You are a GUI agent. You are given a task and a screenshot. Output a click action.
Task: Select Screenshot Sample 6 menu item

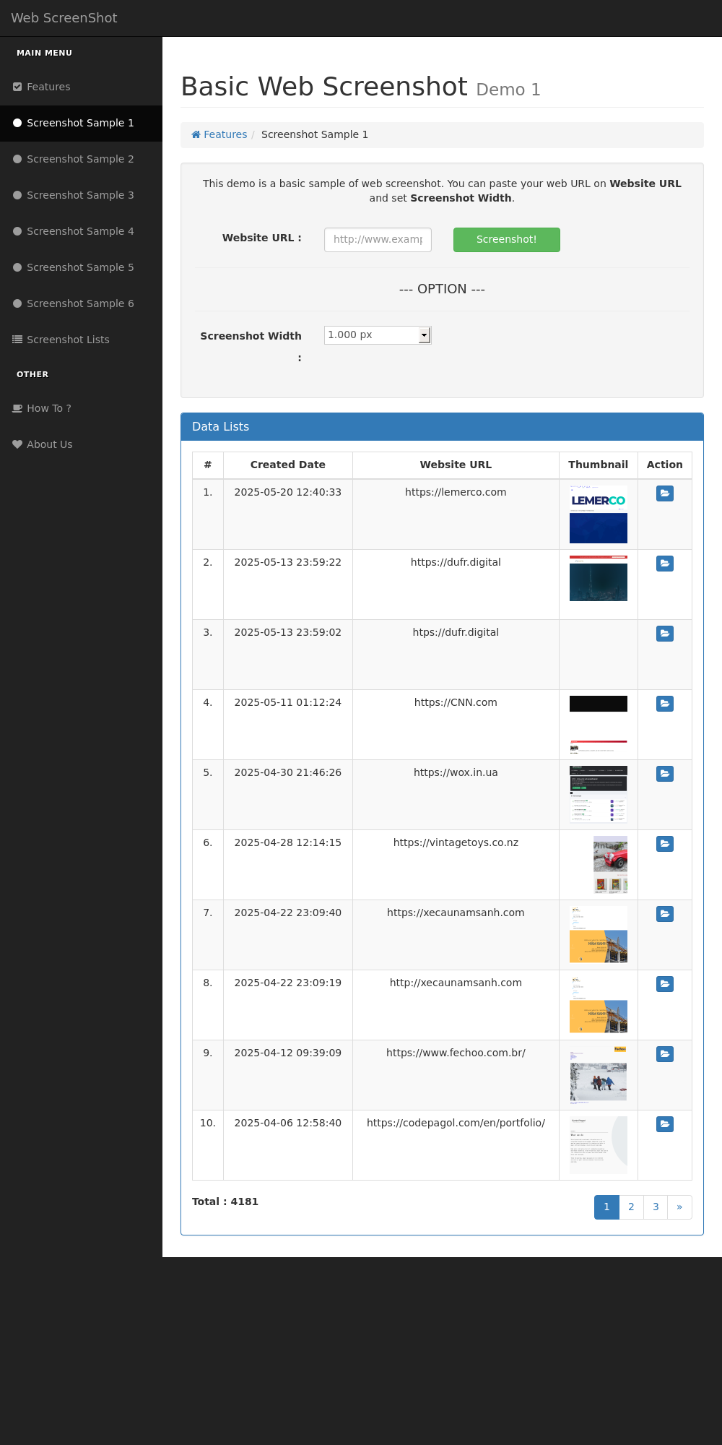coord(81,303)
